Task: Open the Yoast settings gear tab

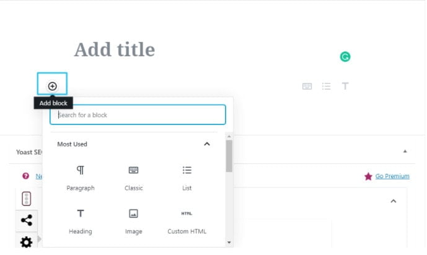Action: tap(27, 241)
